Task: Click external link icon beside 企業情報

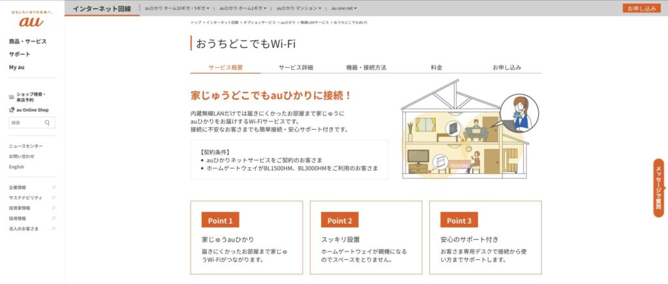Action: [x=53, y=187]
